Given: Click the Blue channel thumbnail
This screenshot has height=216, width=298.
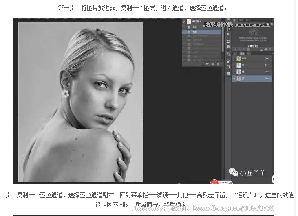Looking at the screenshot, I should (x=239, y=79).
